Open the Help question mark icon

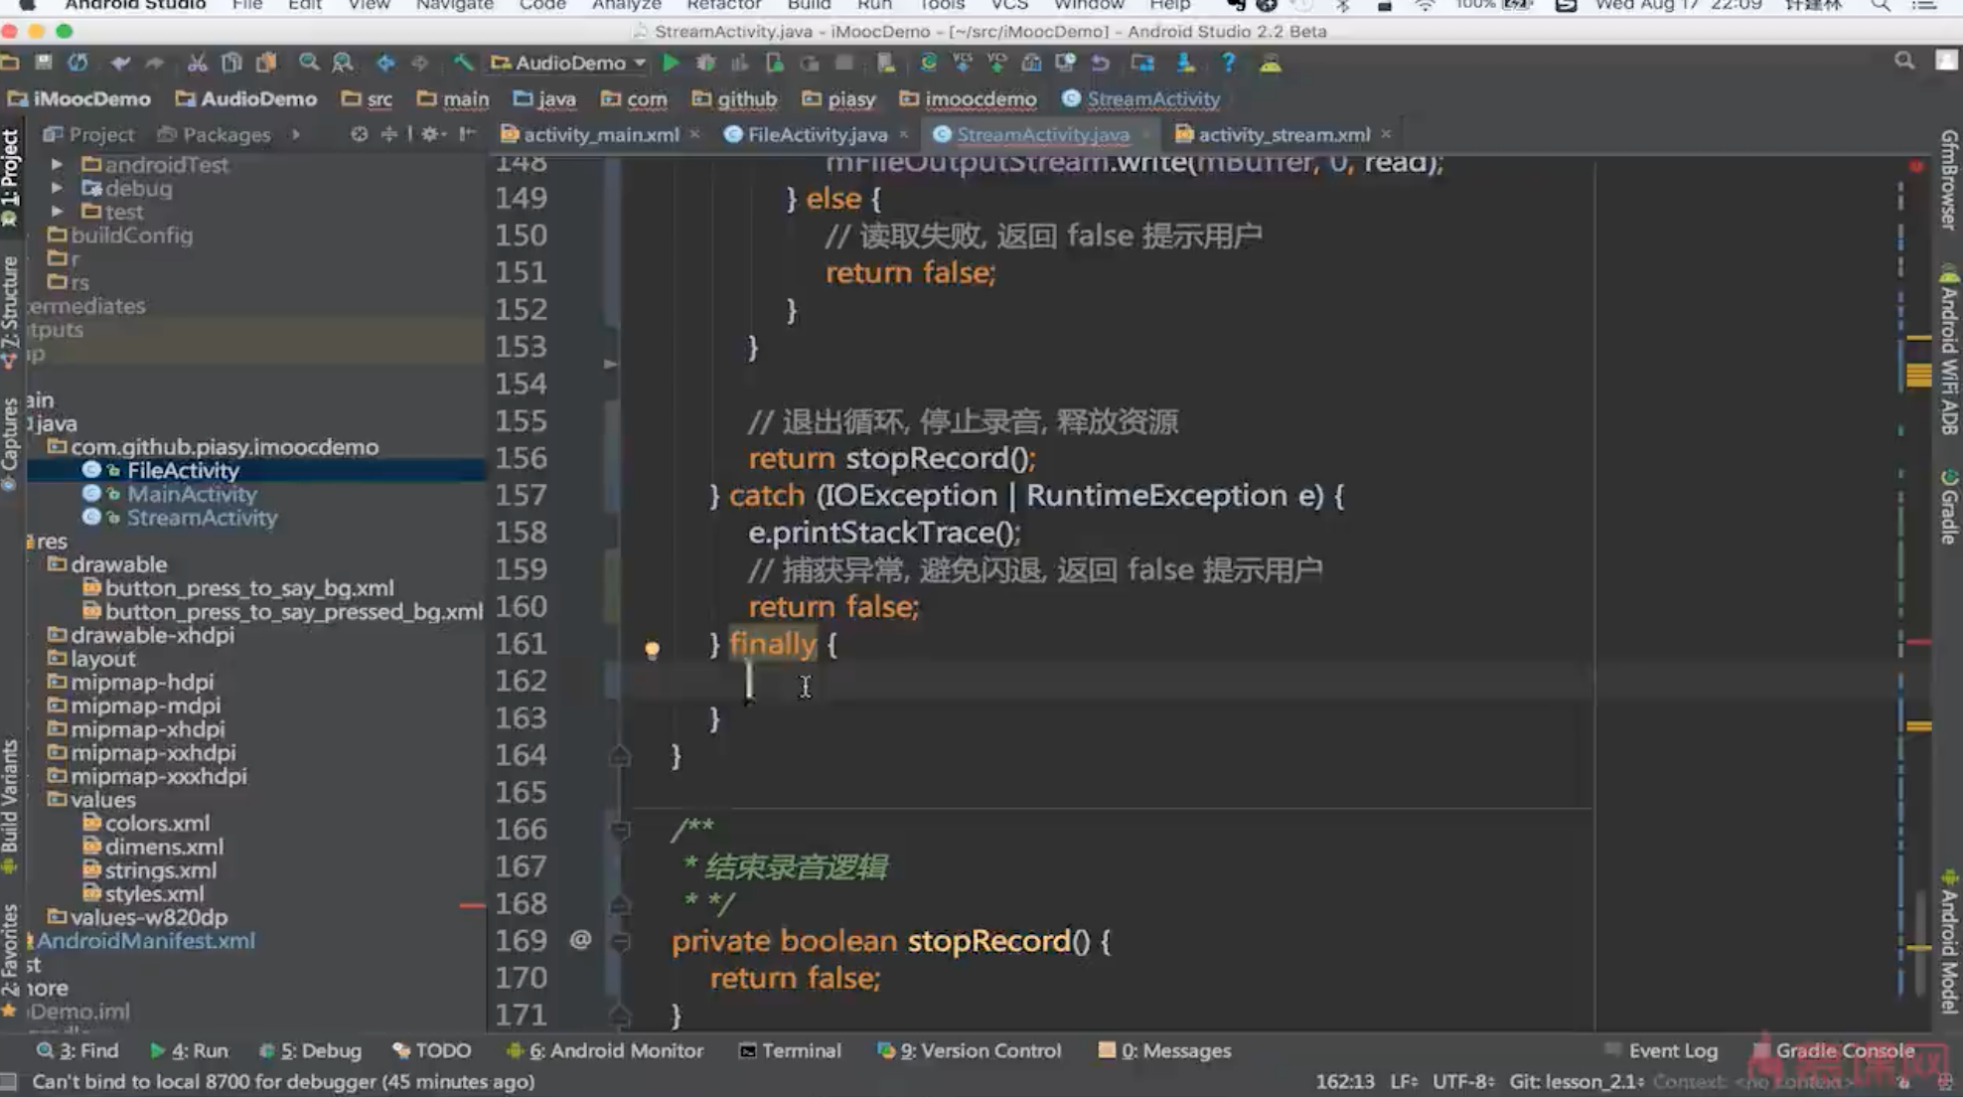(x=1228, y=64)
